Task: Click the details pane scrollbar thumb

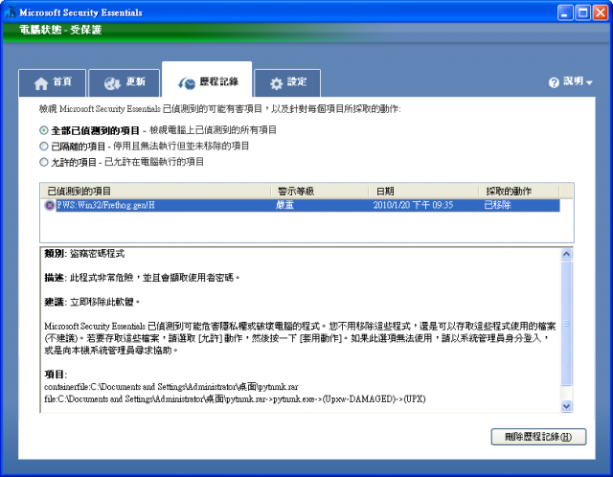Action: pyautogui.click(x=566, y=324)
